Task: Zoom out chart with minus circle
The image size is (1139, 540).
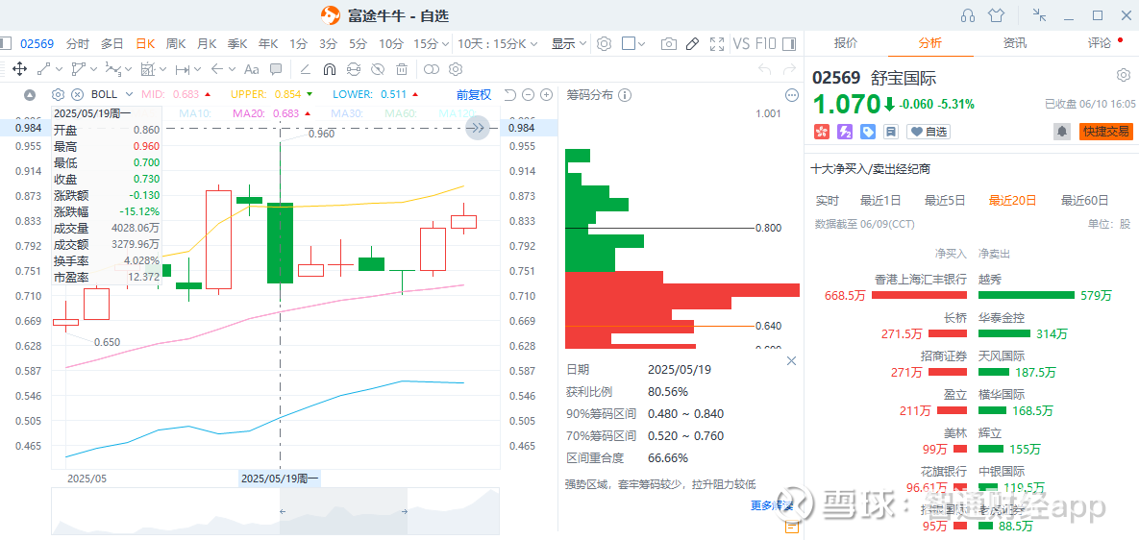Action: point(528,94)
